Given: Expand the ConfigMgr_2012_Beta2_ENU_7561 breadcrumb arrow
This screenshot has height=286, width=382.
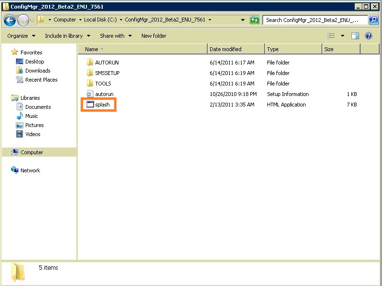Looking at the screenshot, I should pos(210,20).
